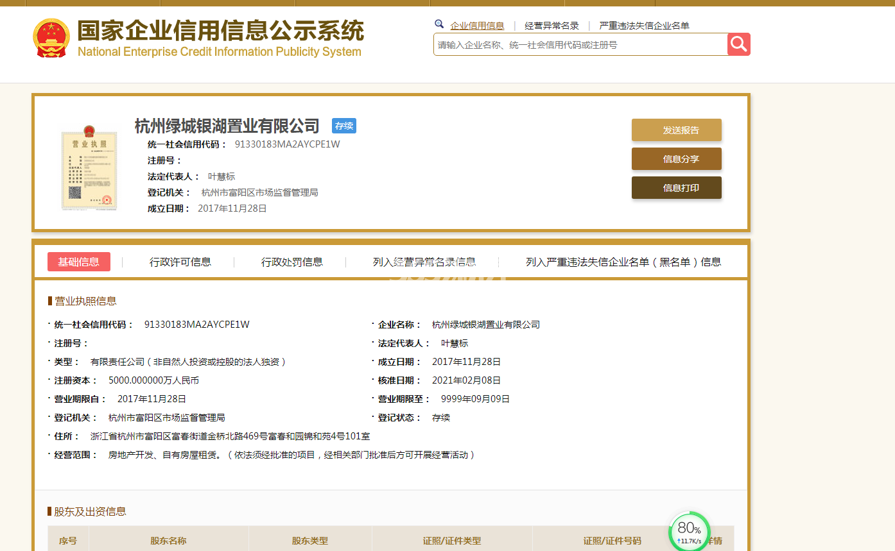The width and height of the screenshot is (895, 551).
Task: Switch to the 行政处罚信息 tab
Action: point(292,262)
